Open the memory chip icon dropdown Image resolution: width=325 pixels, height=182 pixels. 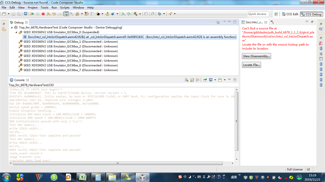(x=102, y=14)
